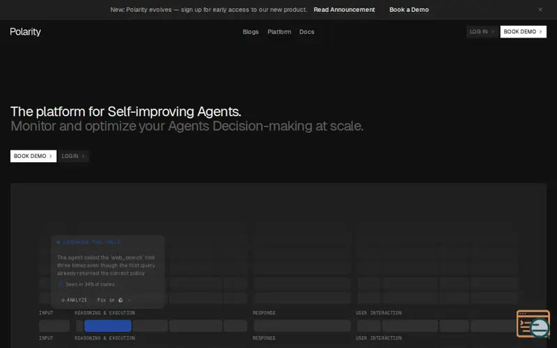Click the Fix in icon button
557x348 pixels.
(120, 300)
